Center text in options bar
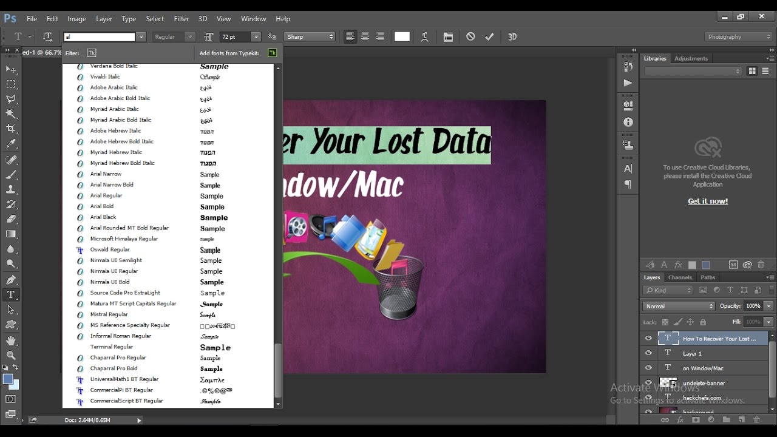Screen dimensions: 777x437 (365, 37)
